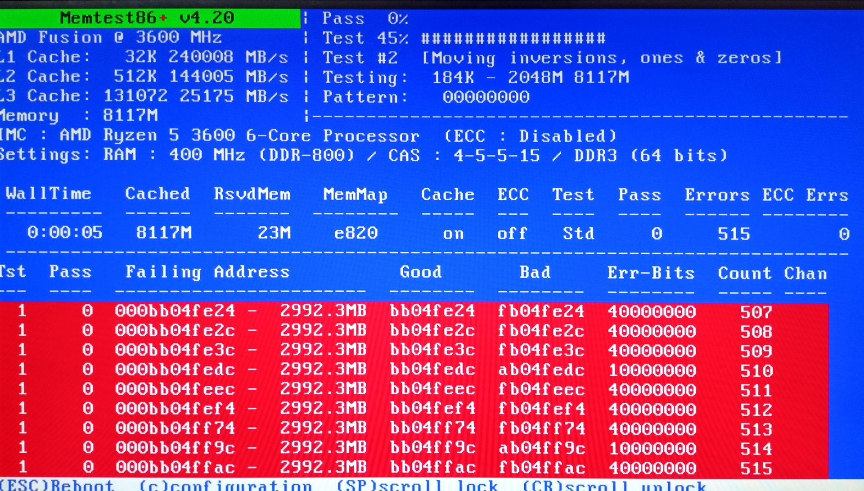Image resolution: width=864 pixels, height=491 pixels.
Task: Select failing address 000bb04ff9c
Action: [x=175, y=447]
